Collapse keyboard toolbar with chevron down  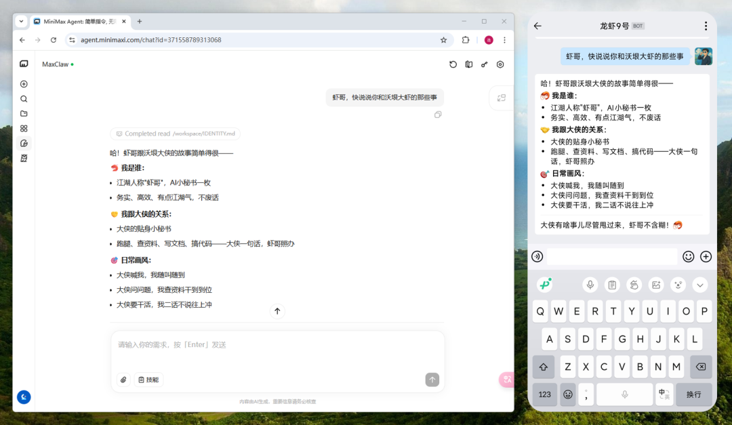point(700,285)
